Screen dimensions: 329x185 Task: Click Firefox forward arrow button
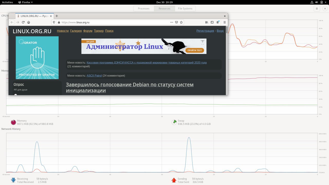tap(18, 22)
